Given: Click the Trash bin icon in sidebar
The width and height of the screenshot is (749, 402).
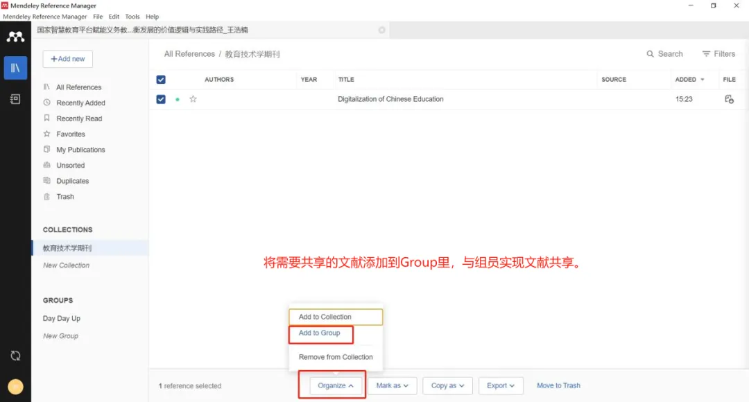Looking at the screenshot, I should pyautogui.click(x=47, y=196).
